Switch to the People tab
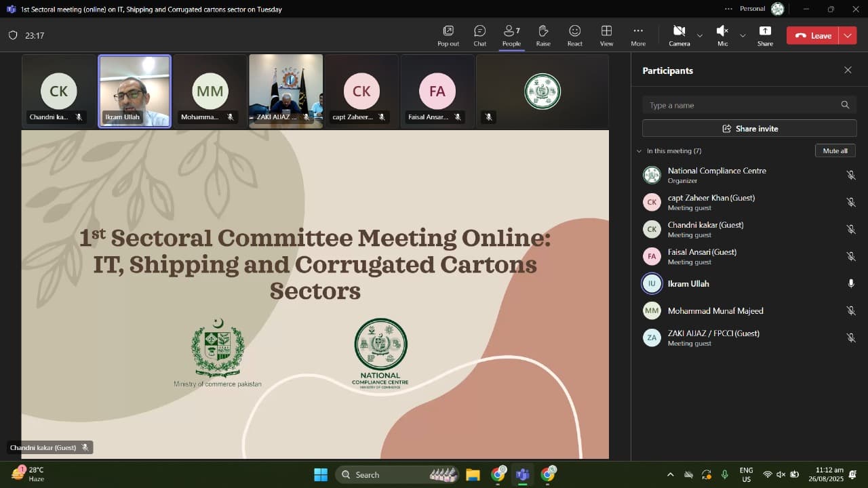Viewport: 868px width, 488px height. [x=511, y=35]
